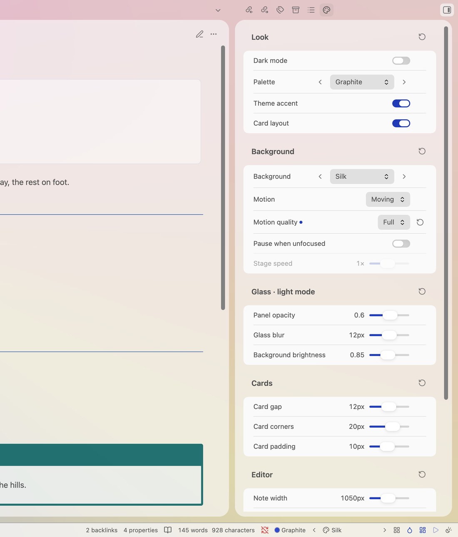Screen dimensions: 458x537
Task: Click the empty card box in the note
Action: point(100,121)
